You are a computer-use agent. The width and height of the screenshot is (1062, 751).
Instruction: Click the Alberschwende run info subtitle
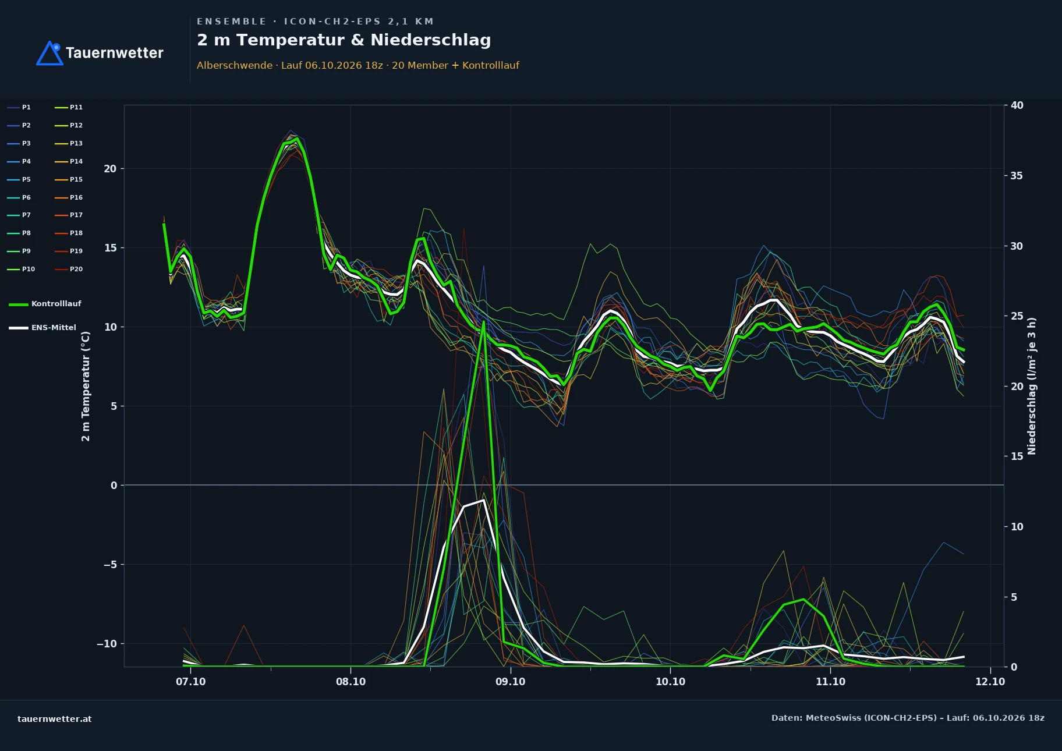coord(358,65)
